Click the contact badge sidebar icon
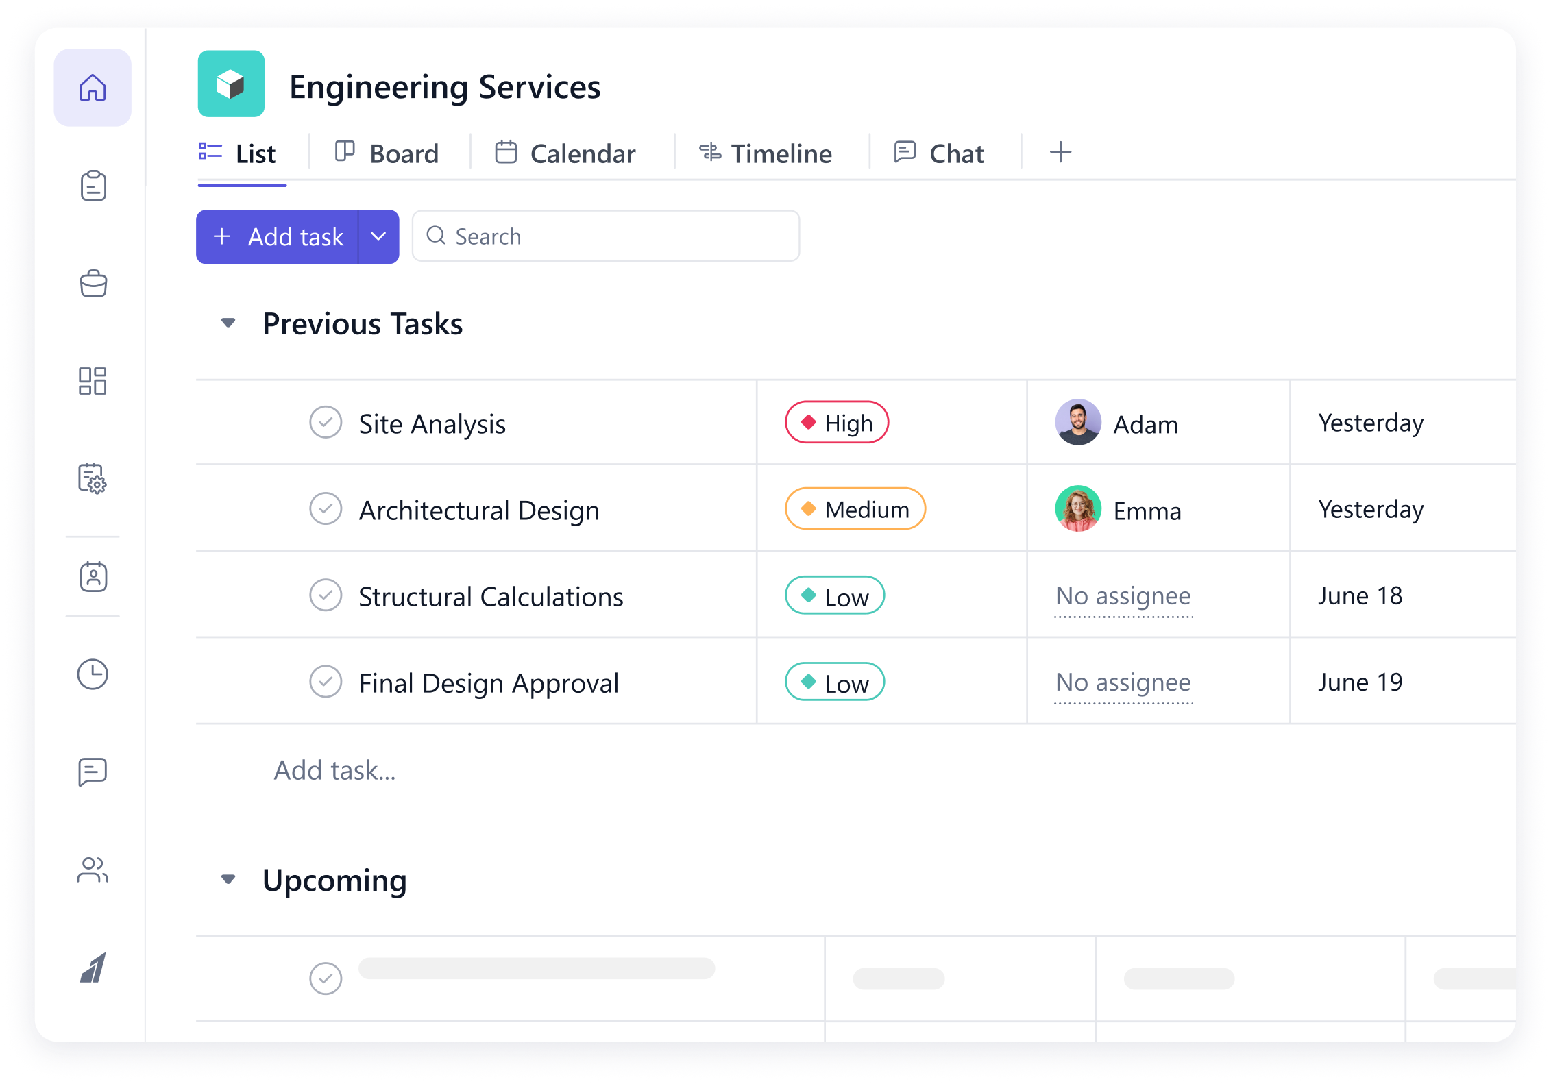 pyautogui.click(x=93, y=576)
